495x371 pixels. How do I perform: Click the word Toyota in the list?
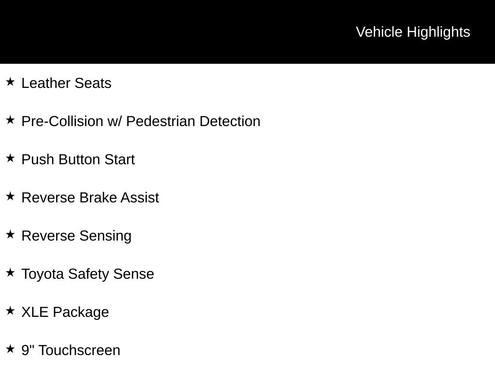click(x=43, y=274)
